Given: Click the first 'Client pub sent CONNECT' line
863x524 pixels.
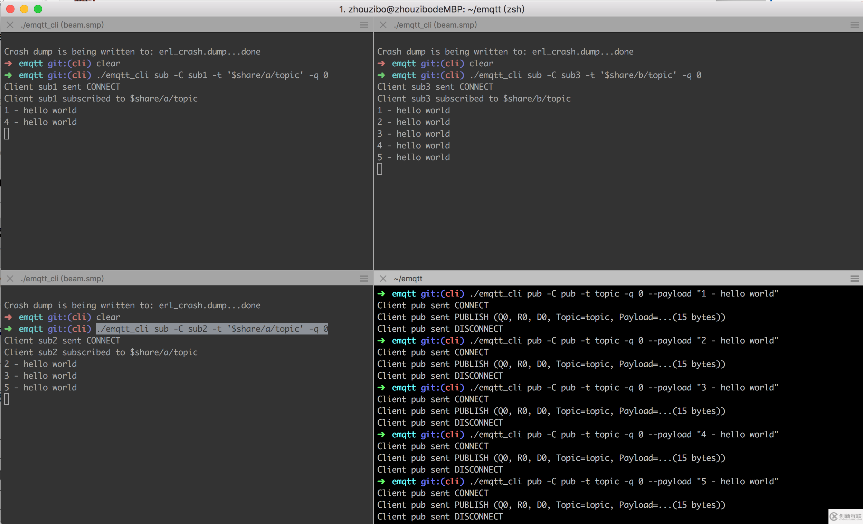Looking at the screenshot, I should click(433, 305).
